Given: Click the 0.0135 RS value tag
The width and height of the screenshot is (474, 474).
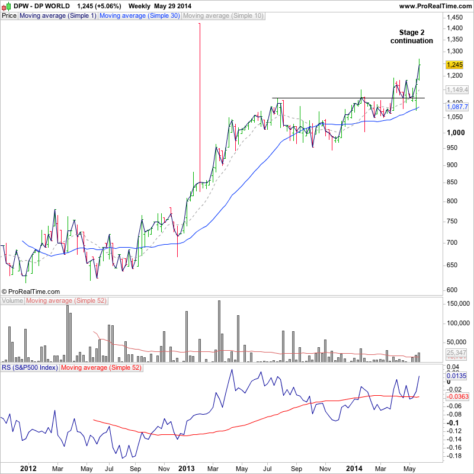Looking at the screenshot, I should tap(456, 376).
